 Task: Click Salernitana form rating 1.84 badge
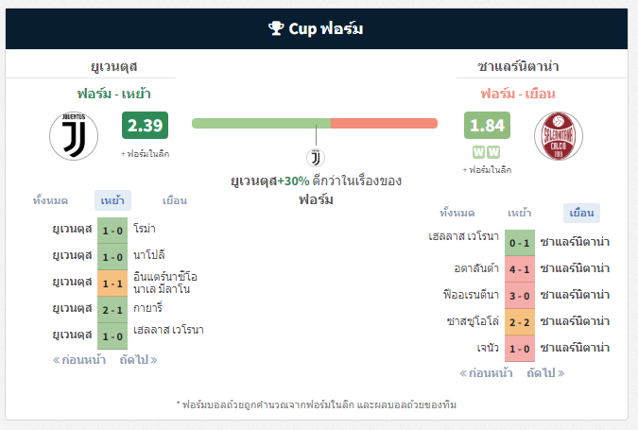coord(487,126)
